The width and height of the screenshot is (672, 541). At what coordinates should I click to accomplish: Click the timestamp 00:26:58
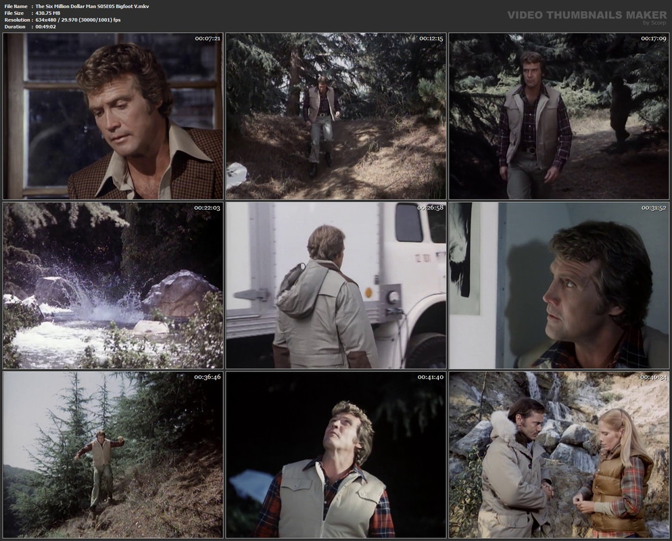430,208
